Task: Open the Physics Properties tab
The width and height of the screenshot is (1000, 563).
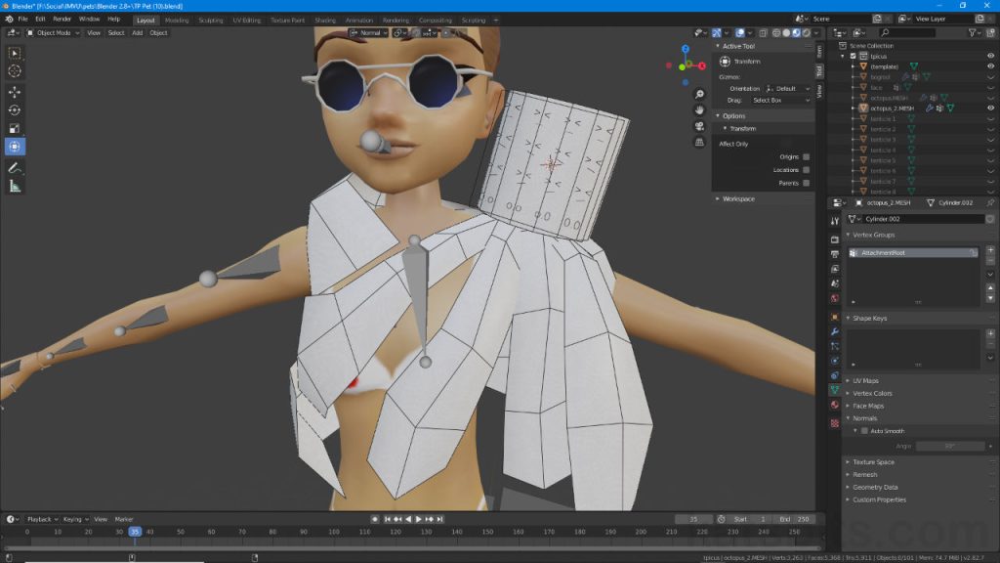Action: pos(835,361)
